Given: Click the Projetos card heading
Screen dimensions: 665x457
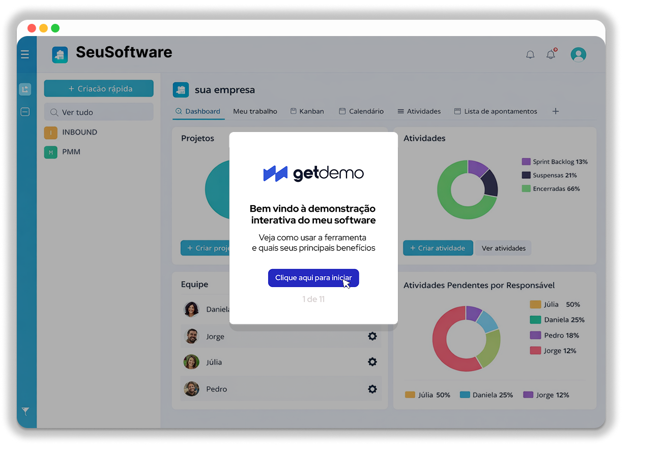Looking at the screenshot, I should coord(198,138).
